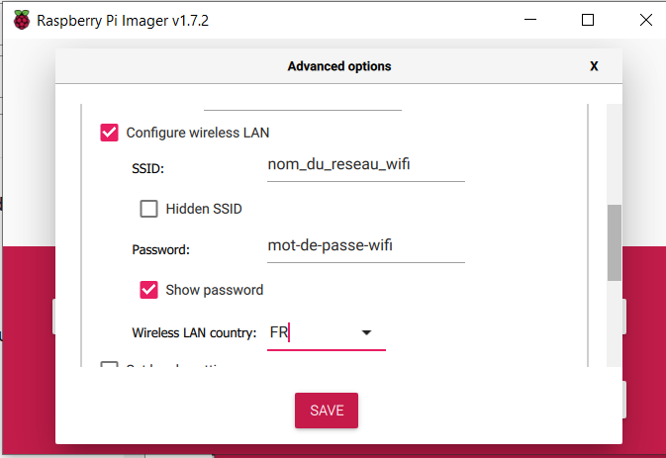666x458 pixels.
Task: Click the Raspberry Pi logo in title bar
Action: click(x=22, y=20)
